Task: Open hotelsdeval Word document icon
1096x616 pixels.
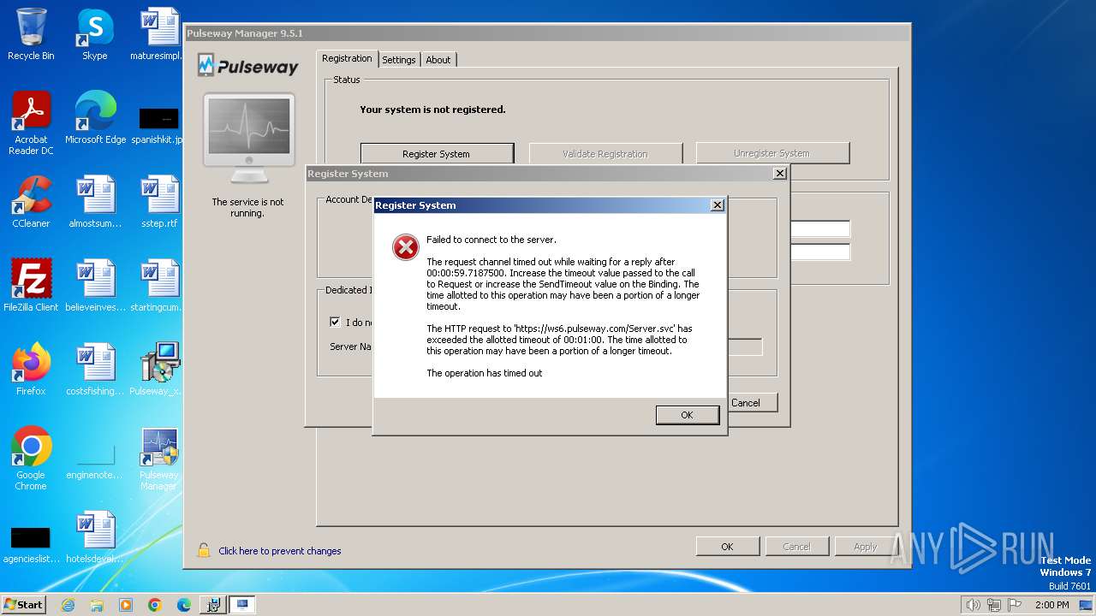Action: click(95, 537)
